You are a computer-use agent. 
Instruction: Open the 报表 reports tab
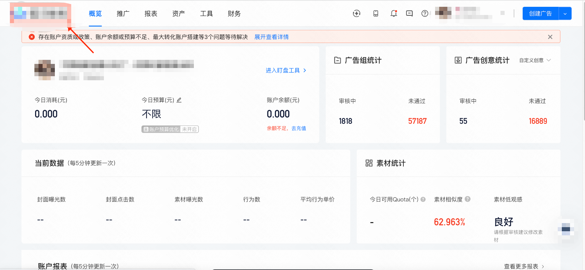151,14
